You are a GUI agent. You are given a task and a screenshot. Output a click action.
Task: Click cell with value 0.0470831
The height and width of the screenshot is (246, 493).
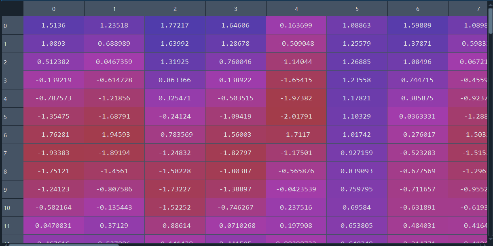[54, 226]
